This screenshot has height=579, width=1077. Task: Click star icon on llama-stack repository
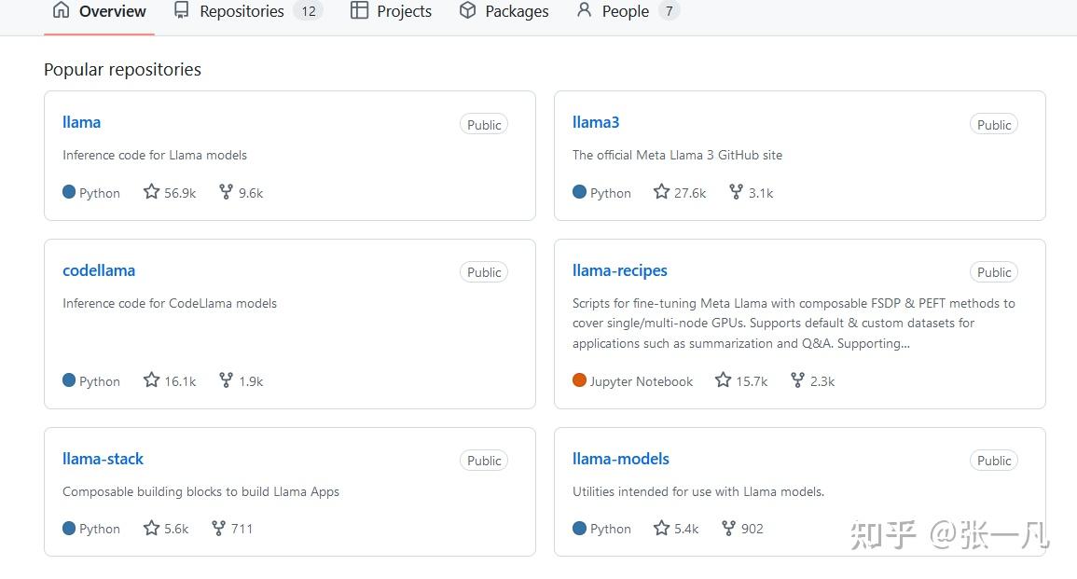(151, 529)
